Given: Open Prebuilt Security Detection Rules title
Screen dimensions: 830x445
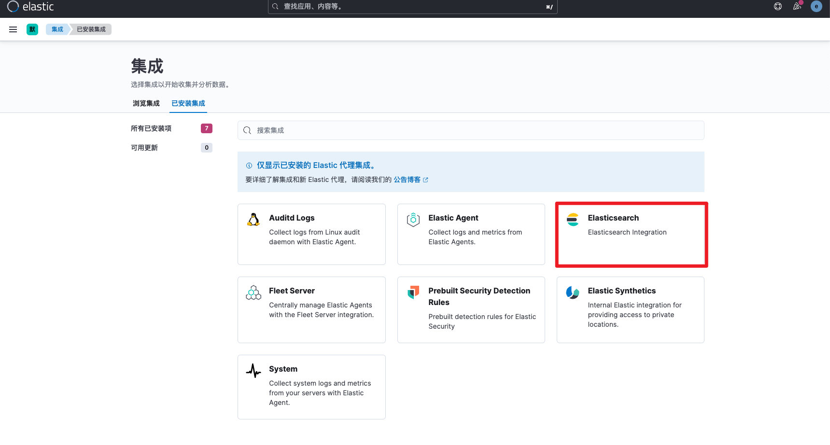Looking at the screenshot, I should [479, 296].
